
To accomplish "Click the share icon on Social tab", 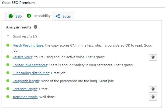I will click(58, 16).
